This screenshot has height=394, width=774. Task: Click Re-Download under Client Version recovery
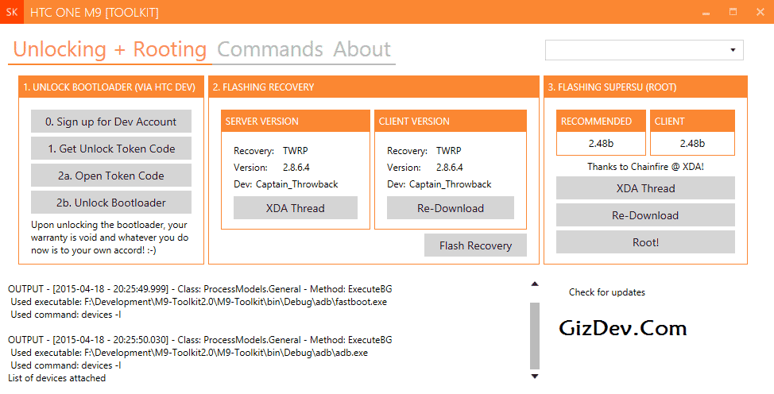(451, 208)
